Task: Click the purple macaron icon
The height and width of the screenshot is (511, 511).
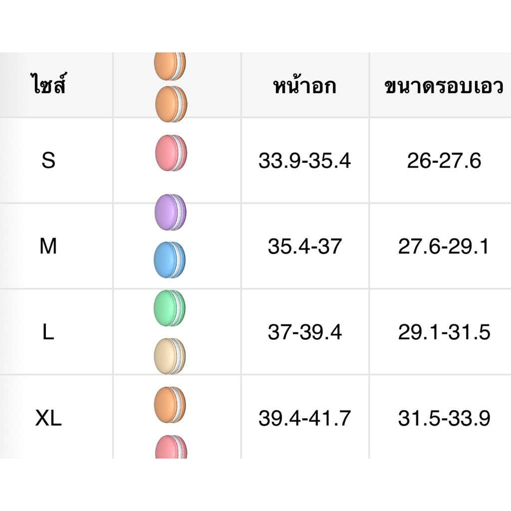Action: pos(170,212)
